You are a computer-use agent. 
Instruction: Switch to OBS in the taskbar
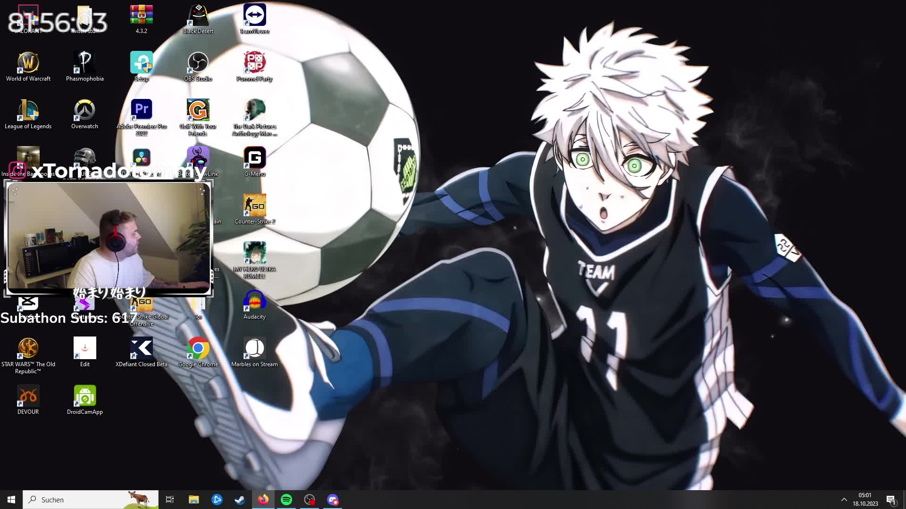coord(310,500)
